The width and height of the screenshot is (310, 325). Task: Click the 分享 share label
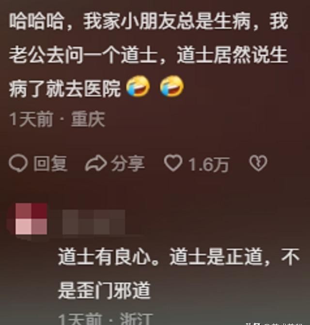pyautogui.click(x=128, y=164)
